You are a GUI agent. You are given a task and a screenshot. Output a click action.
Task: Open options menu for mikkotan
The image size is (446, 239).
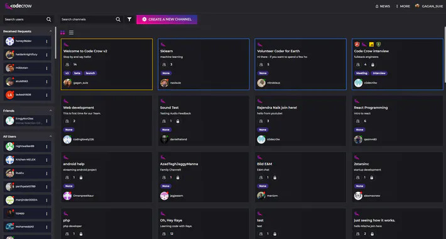click(x=46, y=68)
